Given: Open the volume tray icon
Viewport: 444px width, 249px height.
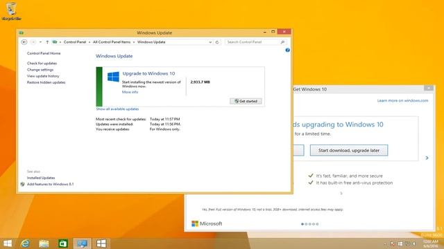Looking at the screenshot, I should [x=414, y=243].
